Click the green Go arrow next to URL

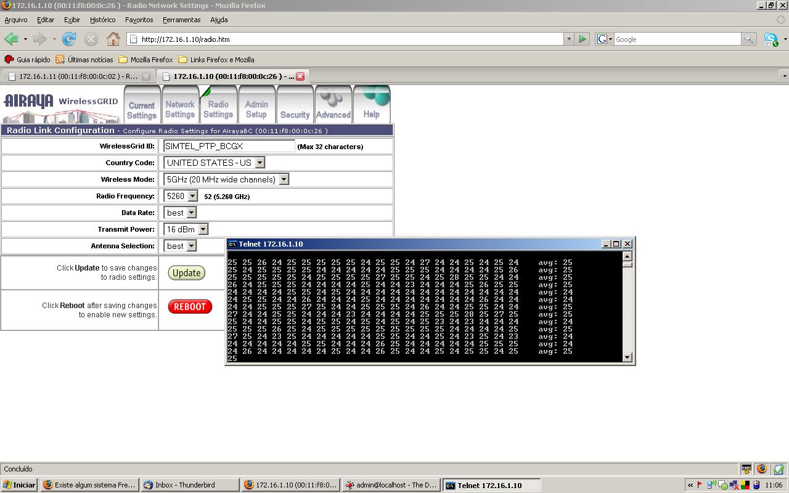(583, 39)
